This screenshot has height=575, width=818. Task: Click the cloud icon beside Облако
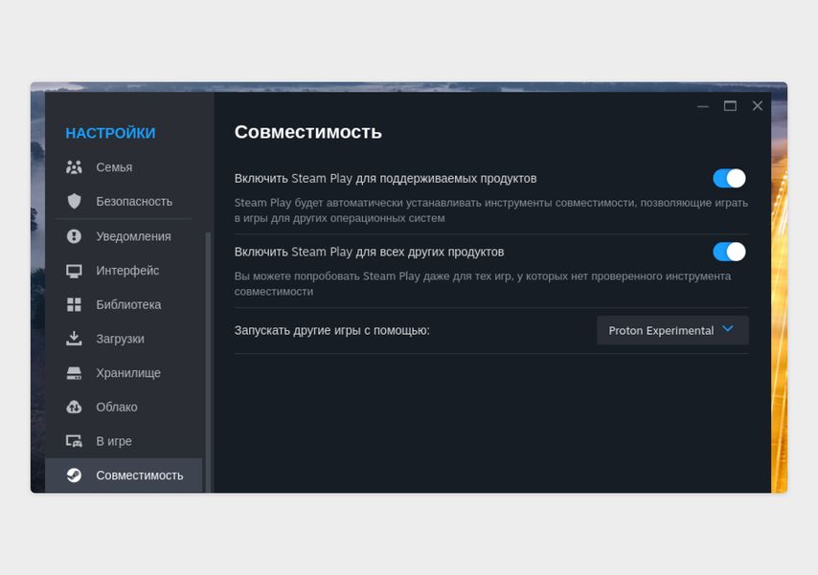click(74, 408)
